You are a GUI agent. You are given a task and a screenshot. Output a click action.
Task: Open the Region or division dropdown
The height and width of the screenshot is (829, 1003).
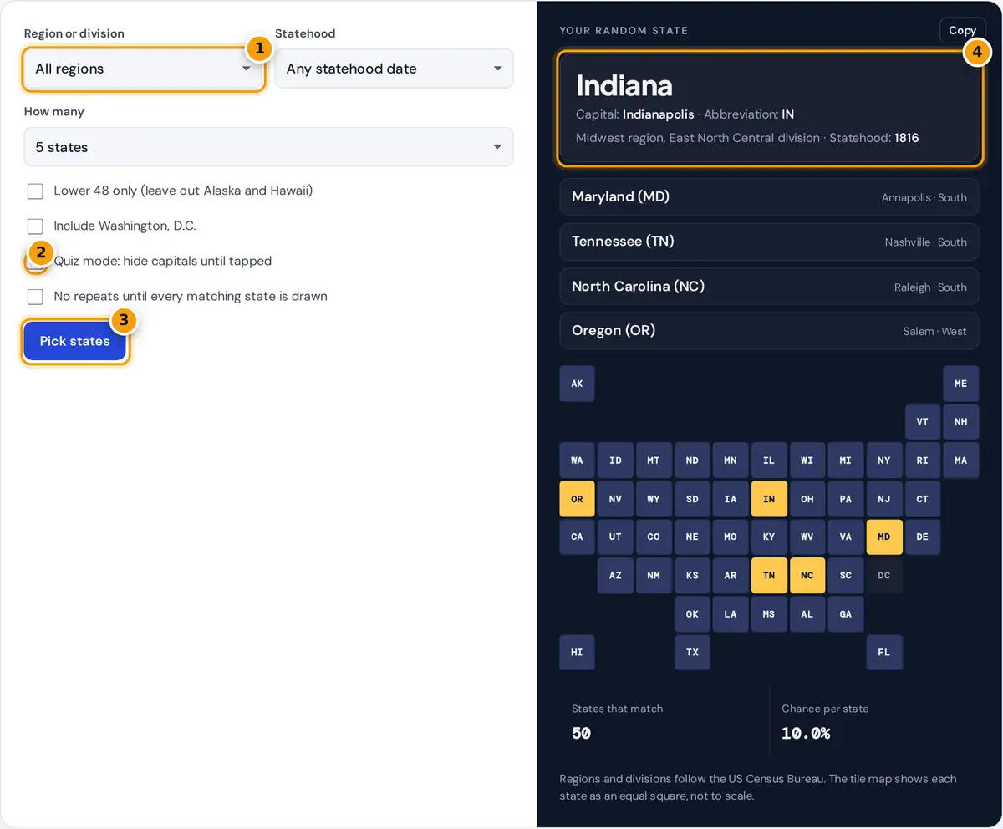click(x=143, y=69)
